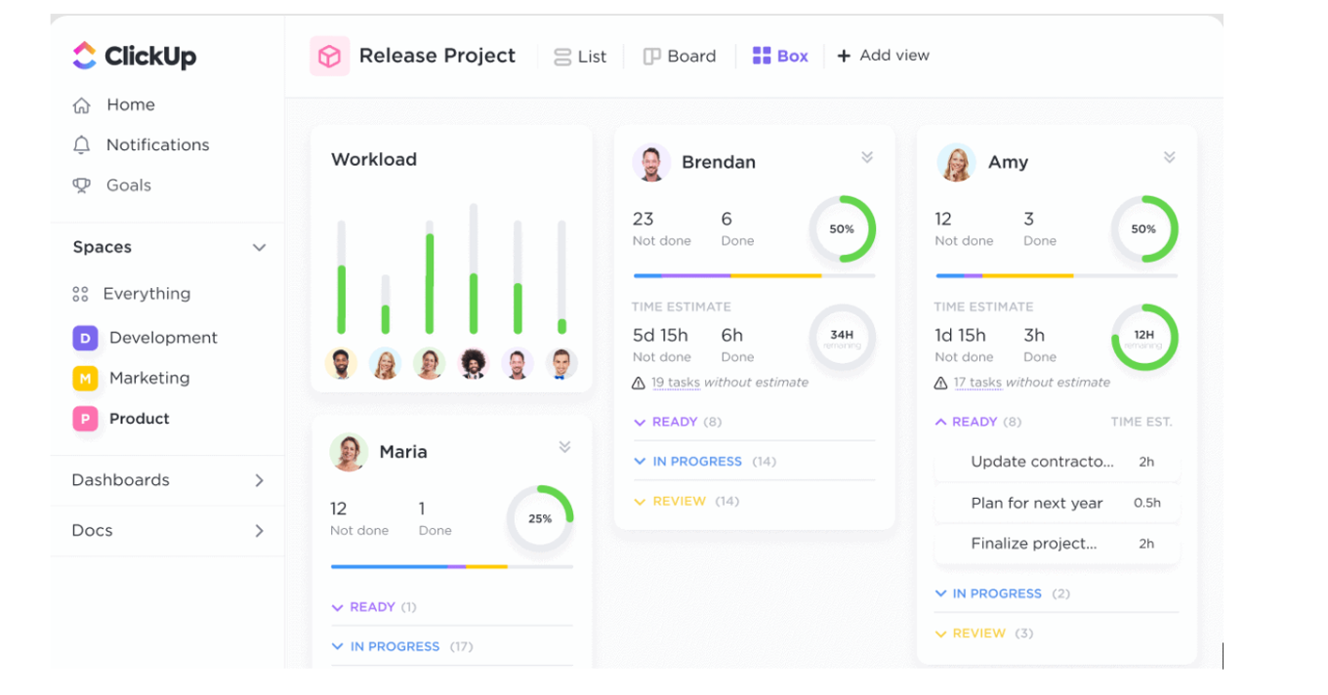The height and width of the screenshot is (695, 1328).
Task: Expand Maria's Ready group
Action: pos(338,607)
